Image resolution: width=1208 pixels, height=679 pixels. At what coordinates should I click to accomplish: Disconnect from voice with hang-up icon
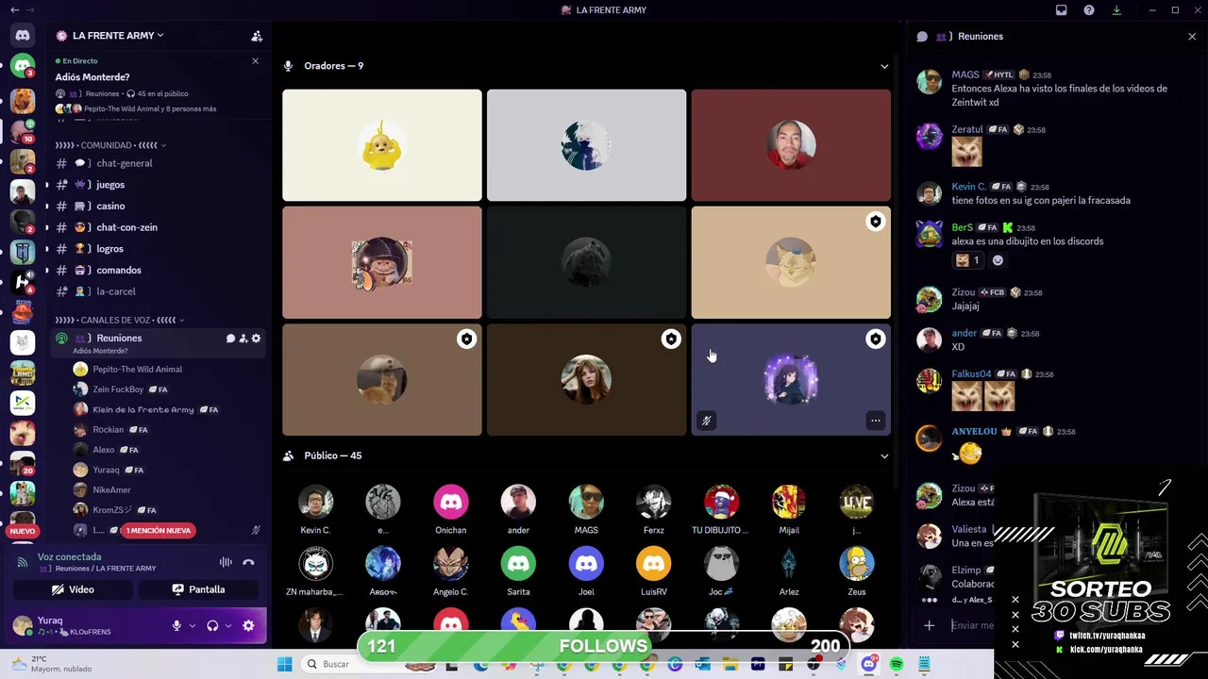point(248,562)
